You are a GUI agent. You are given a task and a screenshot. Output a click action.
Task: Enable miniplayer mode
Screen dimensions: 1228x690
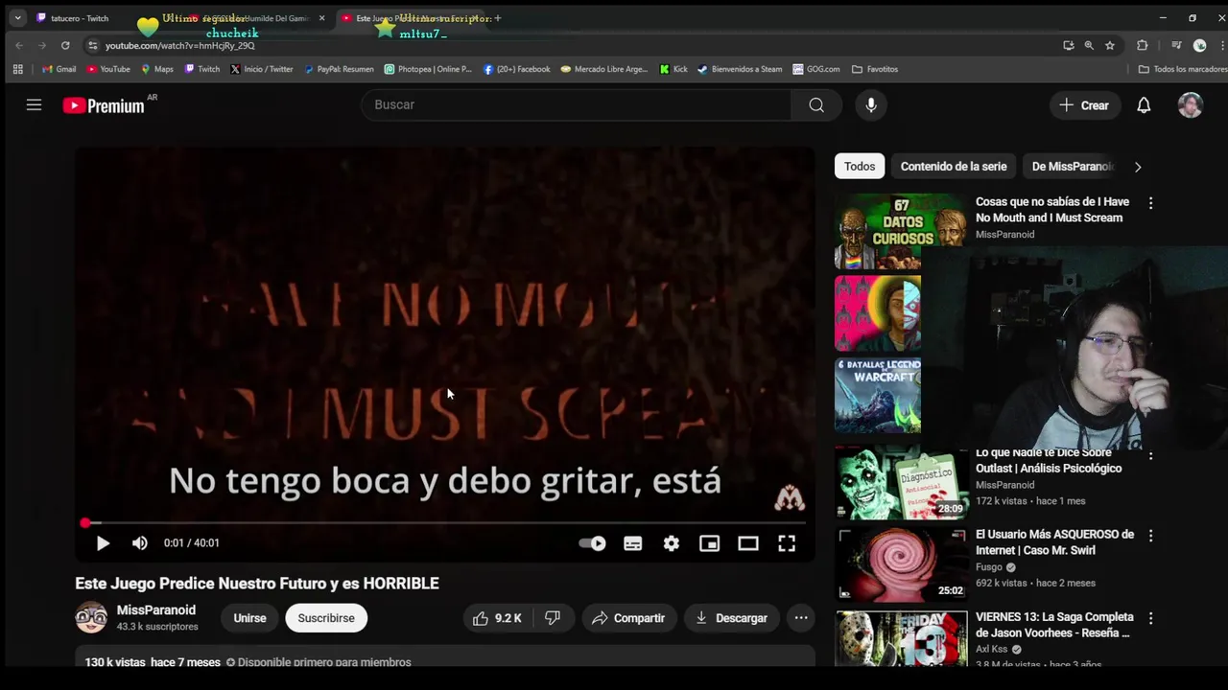point(710,543)
